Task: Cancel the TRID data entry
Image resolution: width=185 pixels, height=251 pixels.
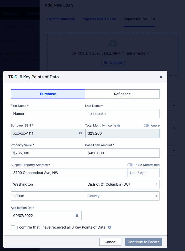Action: (110, 242)
